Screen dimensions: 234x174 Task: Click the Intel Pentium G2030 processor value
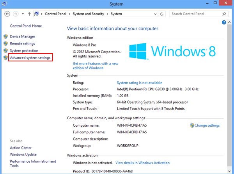click(x=158, y=89)
